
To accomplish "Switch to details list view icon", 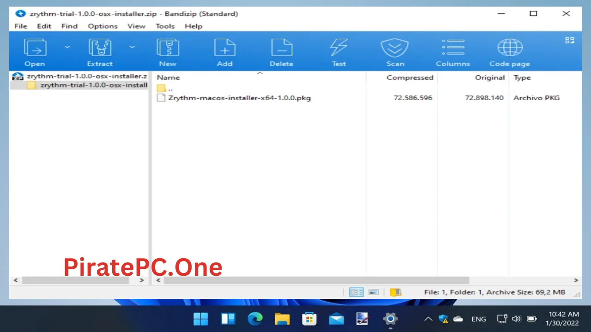I will (x=356, y=292).
